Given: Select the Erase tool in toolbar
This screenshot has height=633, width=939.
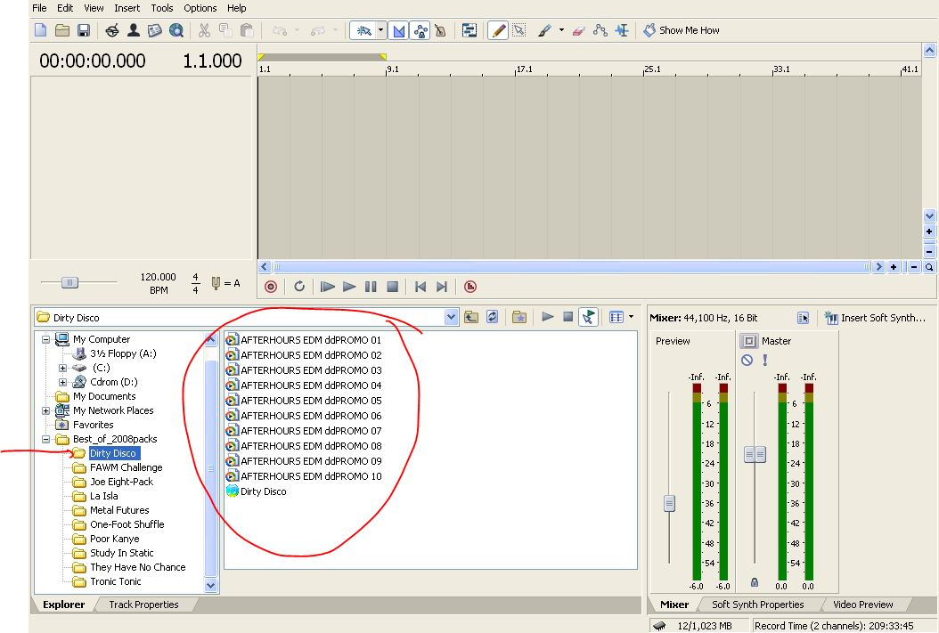Looking at the screenshot, I should click(x=578, y=30).
